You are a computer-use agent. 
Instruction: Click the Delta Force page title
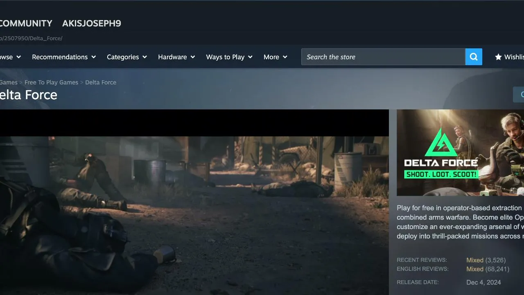(29, 95)
